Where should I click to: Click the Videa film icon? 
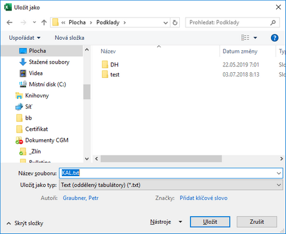click(22, 73)
